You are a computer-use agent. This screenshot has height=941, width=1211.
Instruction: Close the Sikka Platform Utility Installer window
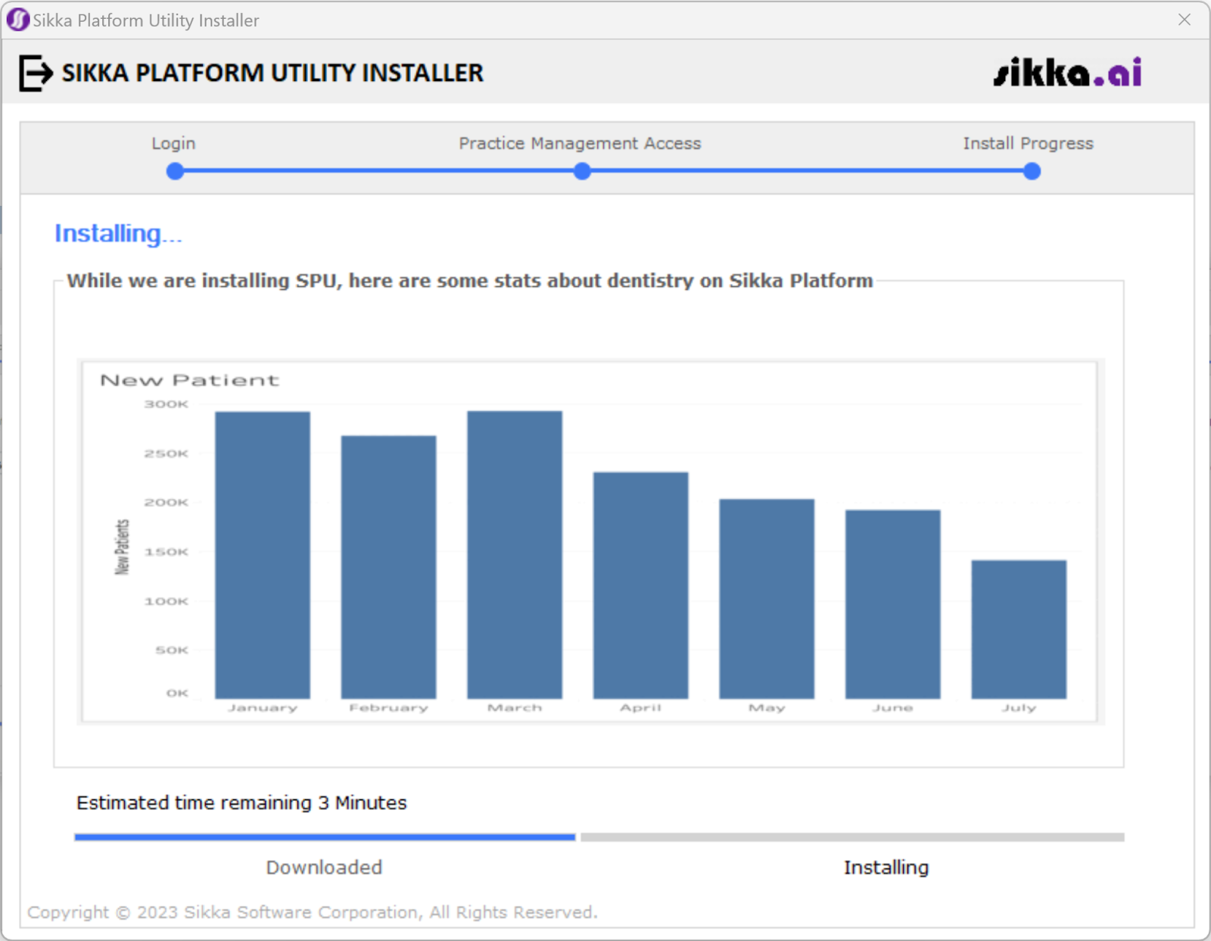pyautogui.click(x=1185, y=20)
